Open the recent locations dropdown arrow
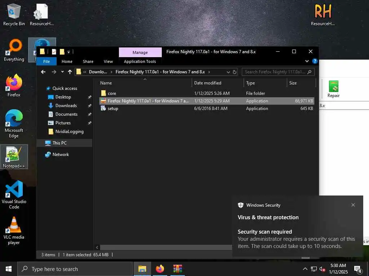Image resolution: width=369 pixels, height=276 pixels. 62,72
